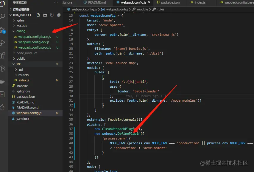Click the rules breadcrumb segment
The image size is (254, 172).
(x=161, y=10)
